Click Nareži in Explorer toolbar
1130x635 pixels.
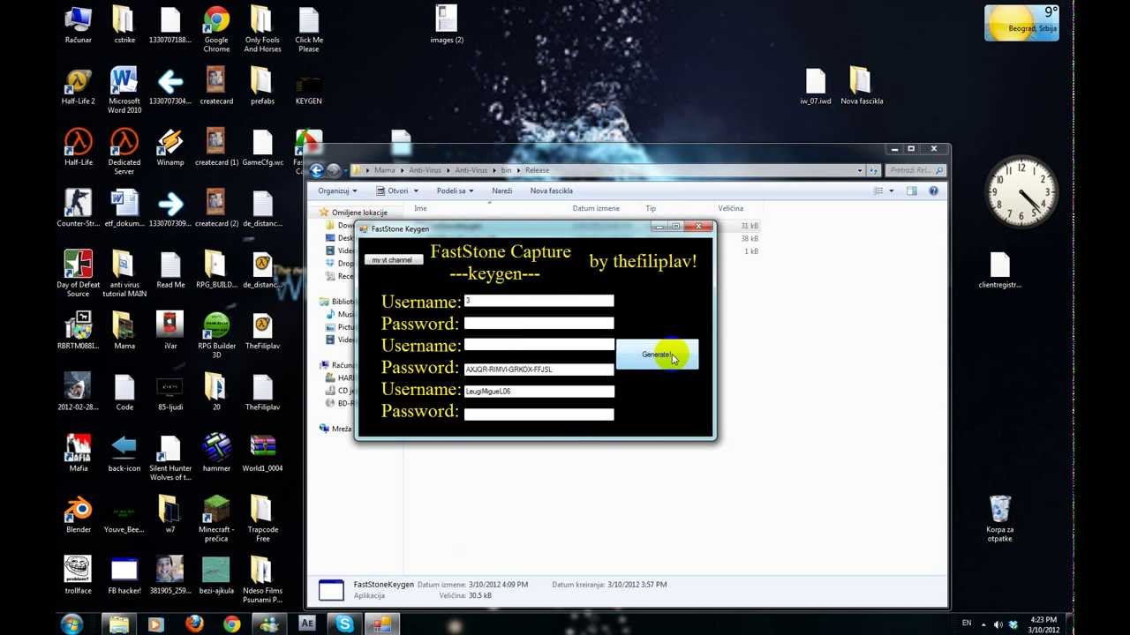tap(501, 190)
